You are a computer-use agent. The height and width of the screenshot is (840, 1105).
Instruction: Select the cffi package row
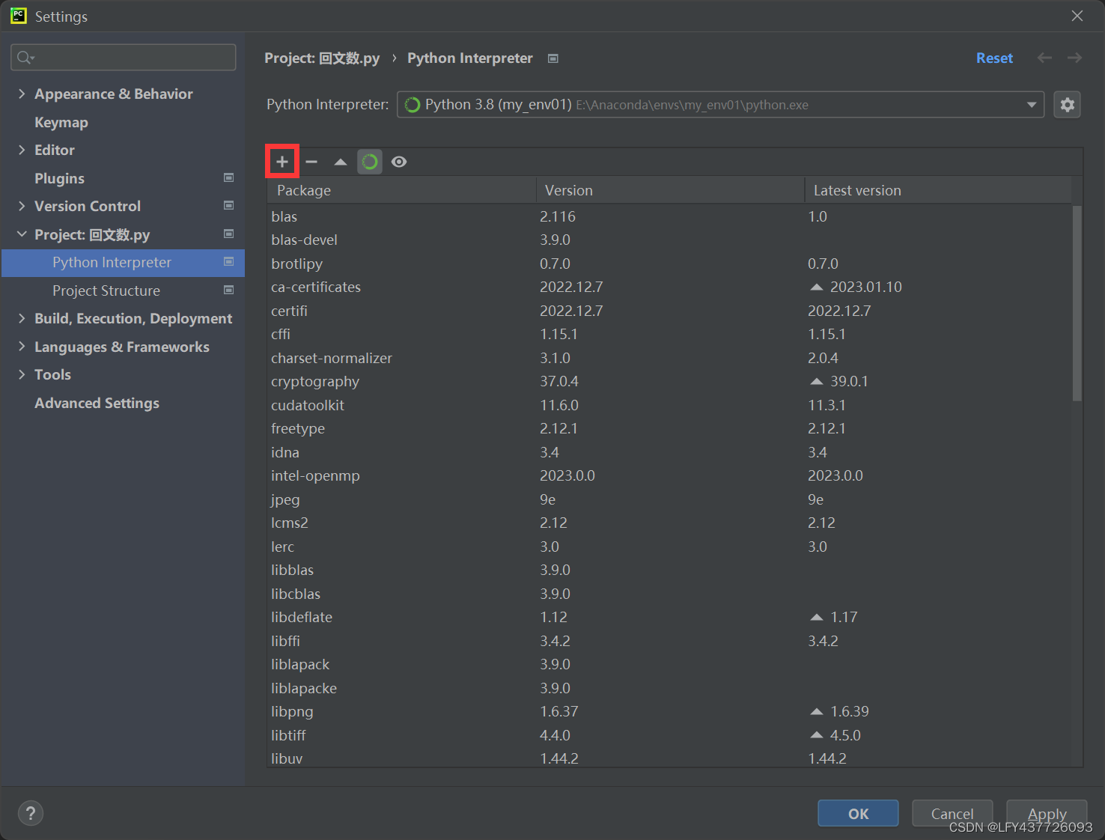coord(669,334)
